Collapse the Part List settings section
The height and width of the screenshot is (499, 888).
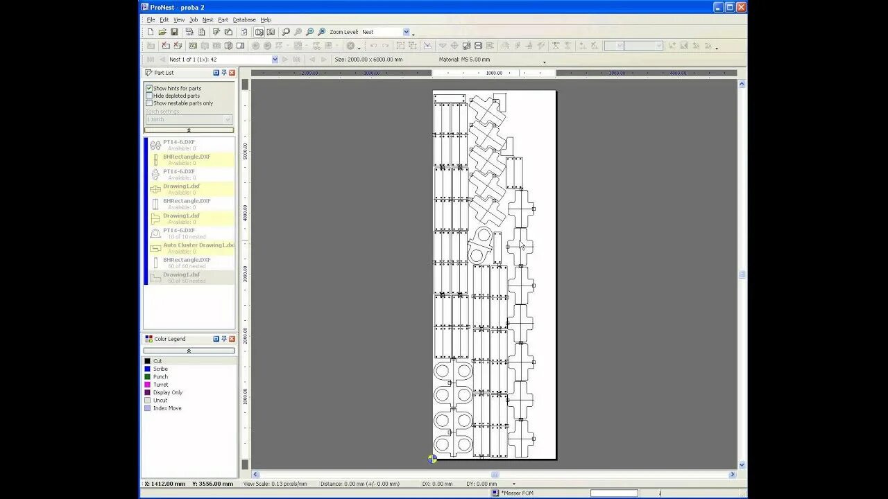click(x=189, y=130)
